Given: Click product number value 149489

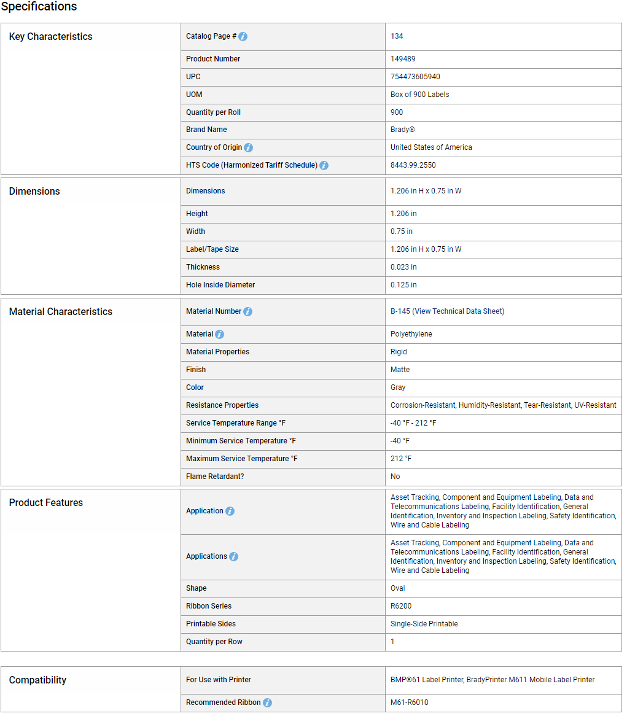Looking at the screenshot, I should pyautogui.click(x=403, y=59).
